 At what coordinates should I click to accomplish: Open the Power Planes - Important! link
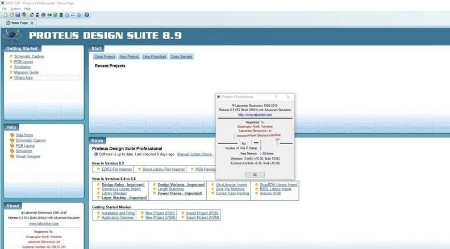coord(180,193)
